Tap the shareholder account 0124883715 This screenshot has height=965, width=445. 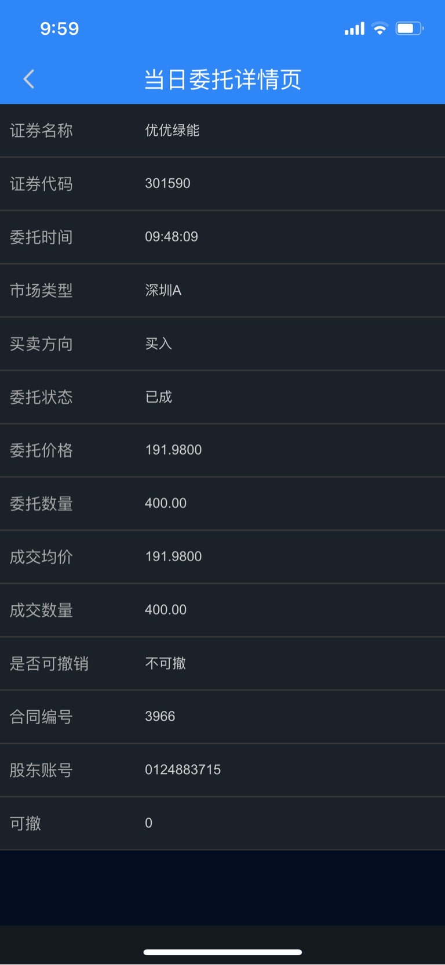pyautogui.click(x=183, y=770)
